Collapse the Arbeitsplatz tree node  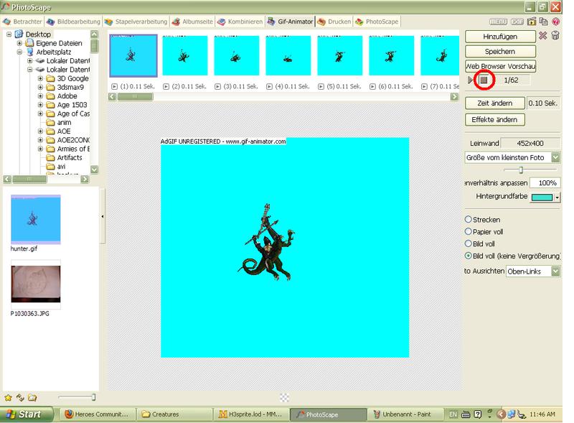19,52
